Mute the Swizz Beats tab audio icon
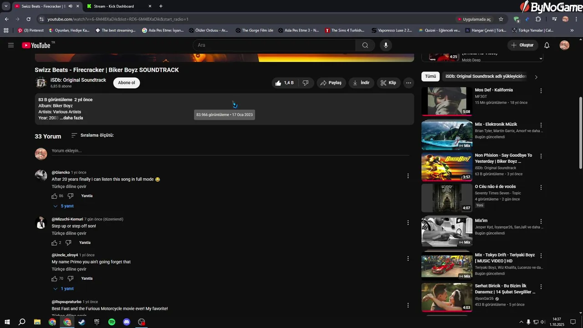Screen dimensions: 583x328 (x=70, y=6)
